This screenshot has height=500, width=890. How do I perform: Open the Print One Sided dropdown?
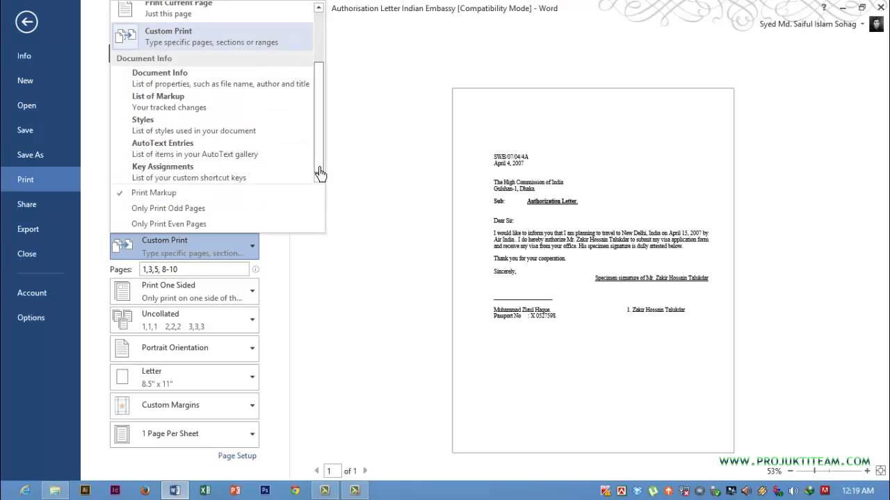click(184, 291)
